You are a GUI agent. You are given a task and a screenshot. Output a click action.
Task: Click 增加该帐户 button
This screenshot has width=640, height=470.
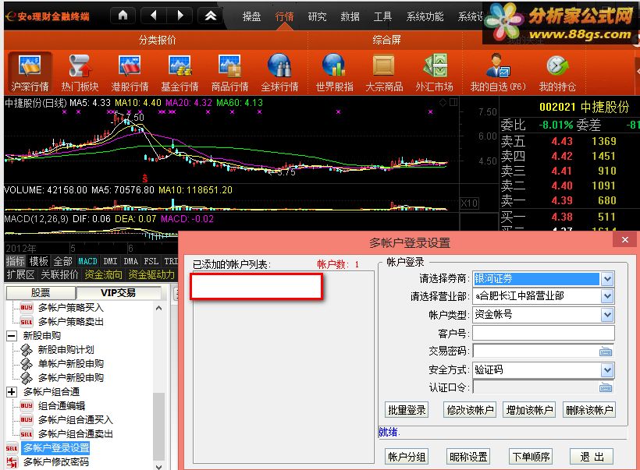(529, 410)
